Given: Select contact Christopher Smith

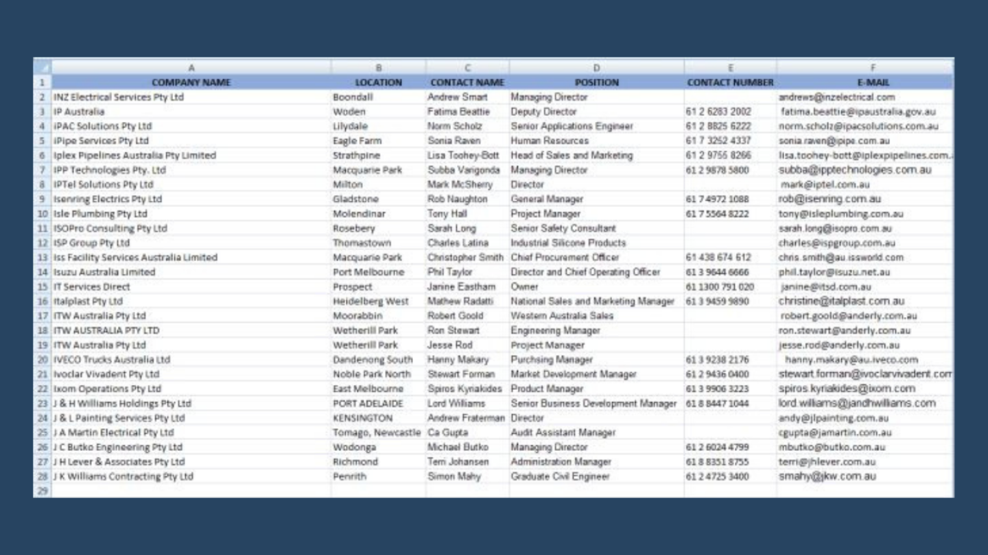Looking at the screenshot, I should (x=467, y=258).
